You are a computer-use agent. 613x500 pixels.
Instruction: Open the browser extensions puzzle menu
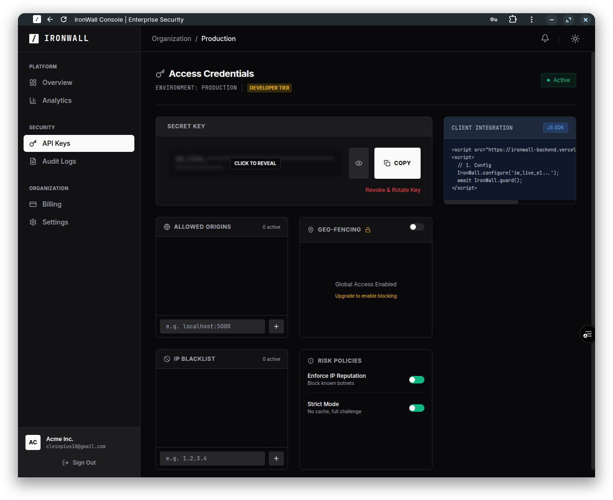513,19
